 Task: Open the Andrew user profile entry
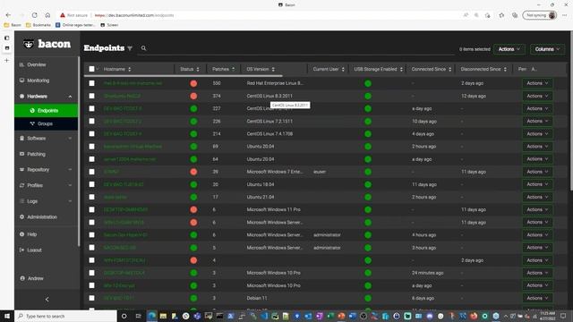point(31,278)
